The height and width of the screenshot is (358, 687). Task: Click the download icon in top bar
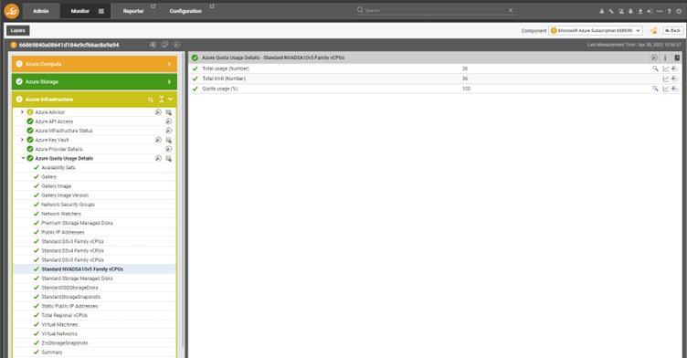pyautogui.click(x=640, y=11)
